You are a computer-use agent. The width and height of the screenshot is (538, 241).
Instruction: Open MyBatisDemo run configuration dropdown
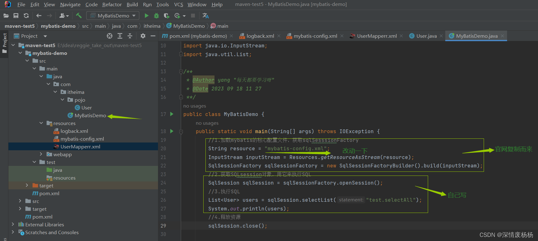click(x=113, y=16)
